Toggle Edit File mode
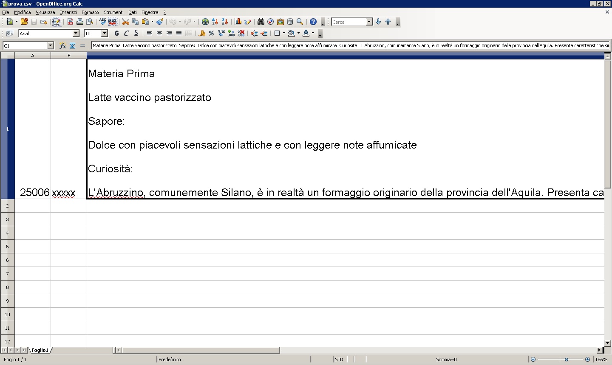This screenshot has height=365, width=612. (57, 22)
